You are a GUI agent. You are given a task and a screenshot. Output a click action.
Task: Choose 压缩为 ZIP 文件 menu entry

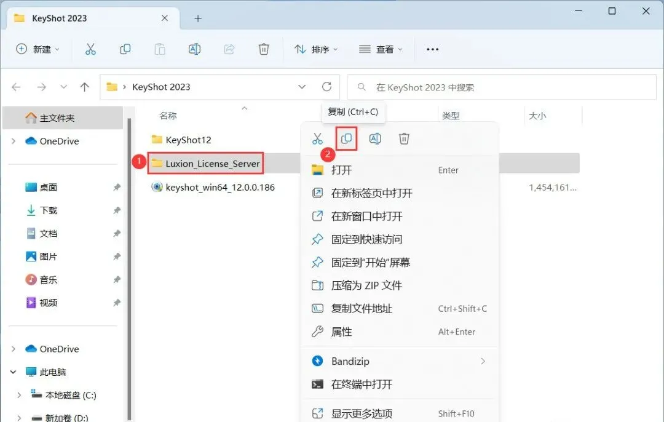coord(400,285)
